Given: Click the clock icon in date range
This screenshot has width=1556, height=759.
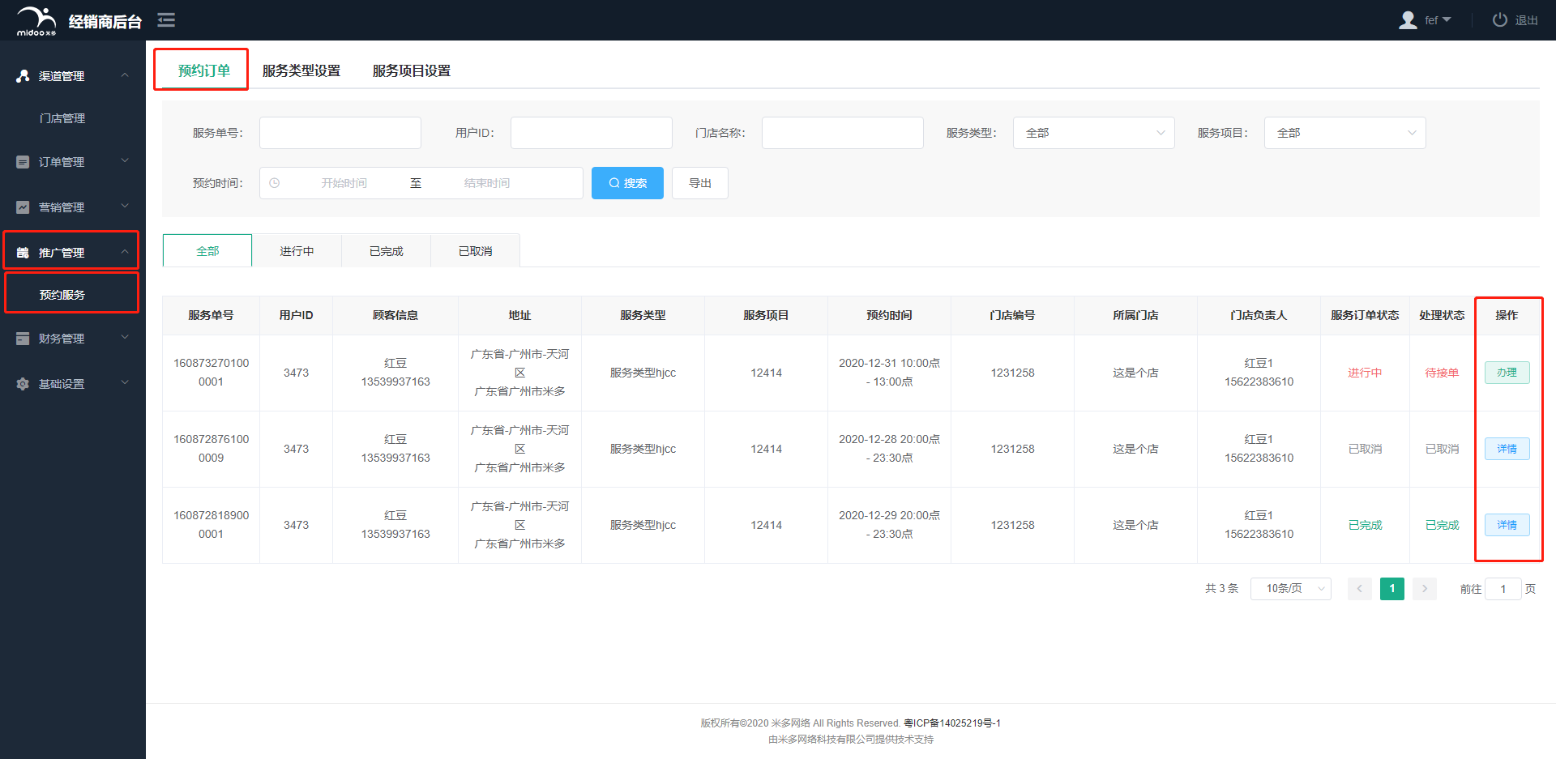Looking at the screenshot, I should [x=275, y=183].
